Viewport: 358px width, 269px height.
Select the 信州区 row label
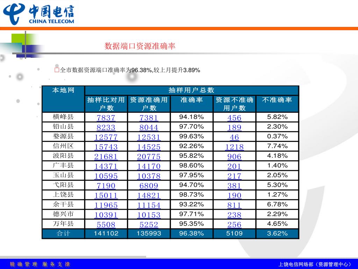tap(63, 146)
